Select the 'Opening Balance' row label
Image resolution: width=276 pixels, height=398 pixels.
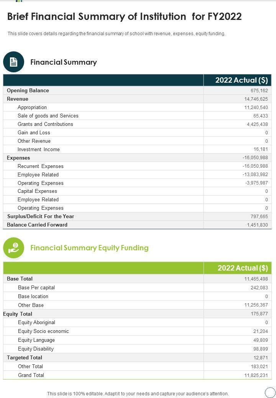[x=28, y=91]
